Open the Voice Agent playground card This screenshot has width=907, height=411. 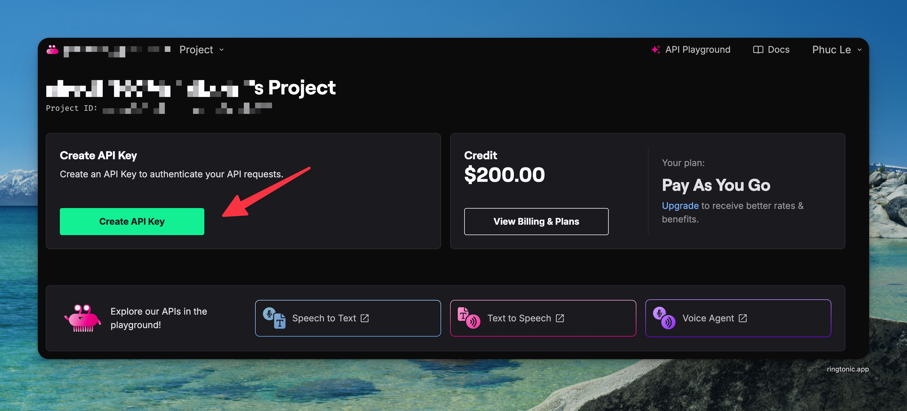click(738, 318)
